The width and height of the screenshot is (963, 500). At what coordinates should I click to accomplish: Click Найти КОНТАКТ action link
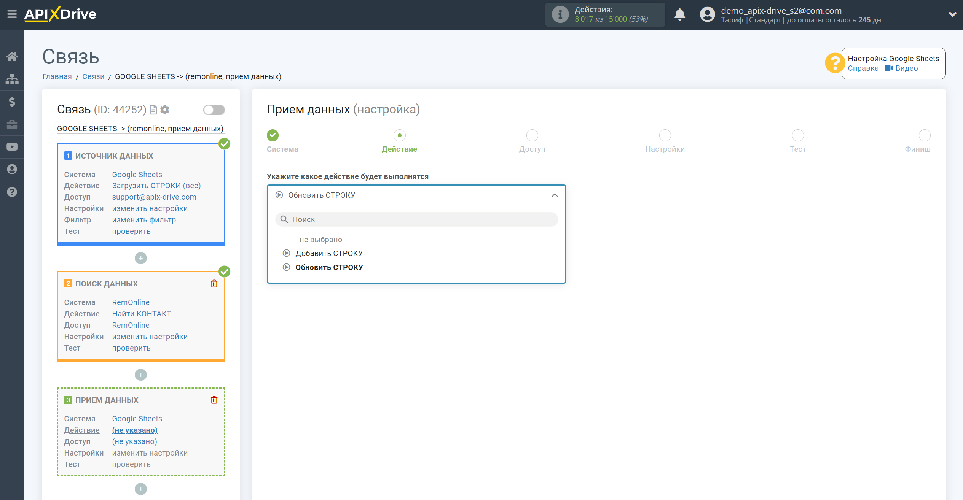[x=142, y=314]
